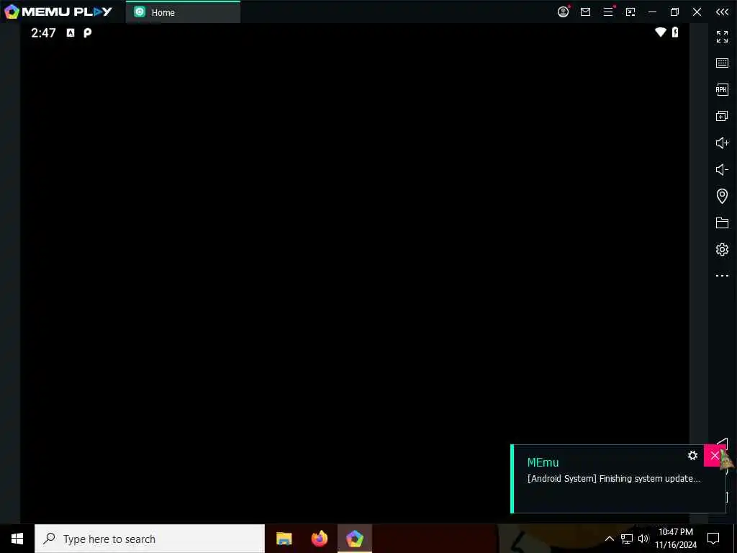Click the MEmu taskbar icon

[x=355, y=539]
